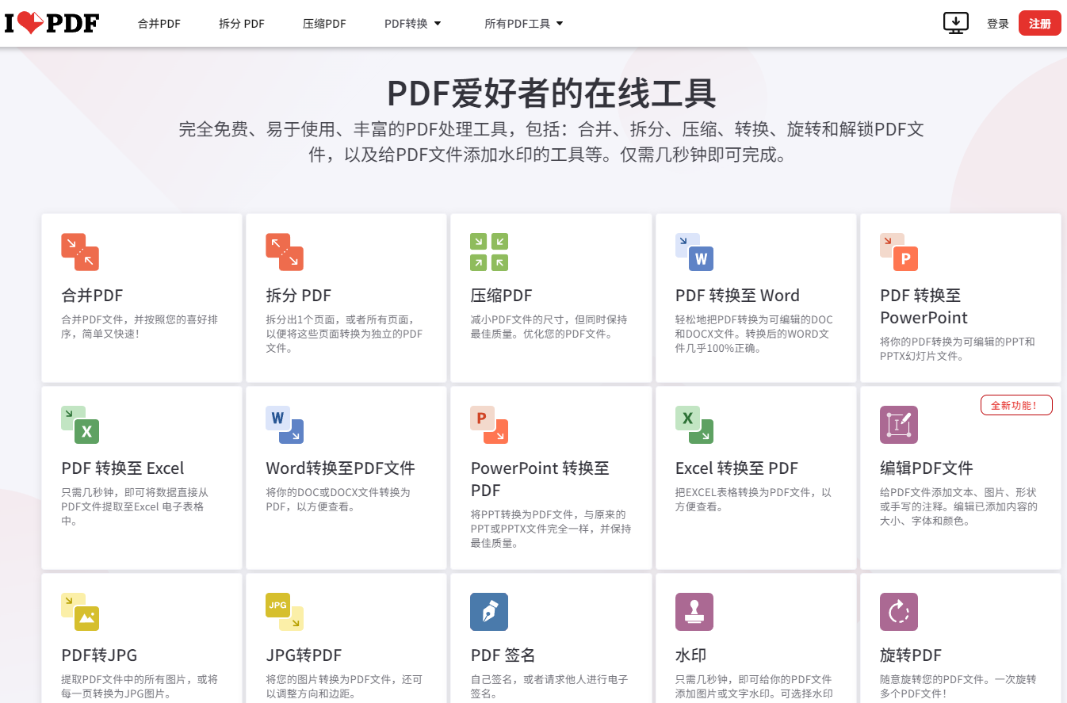
Task: Click the PDF转JPG image icon
Action: coord(80,612)
